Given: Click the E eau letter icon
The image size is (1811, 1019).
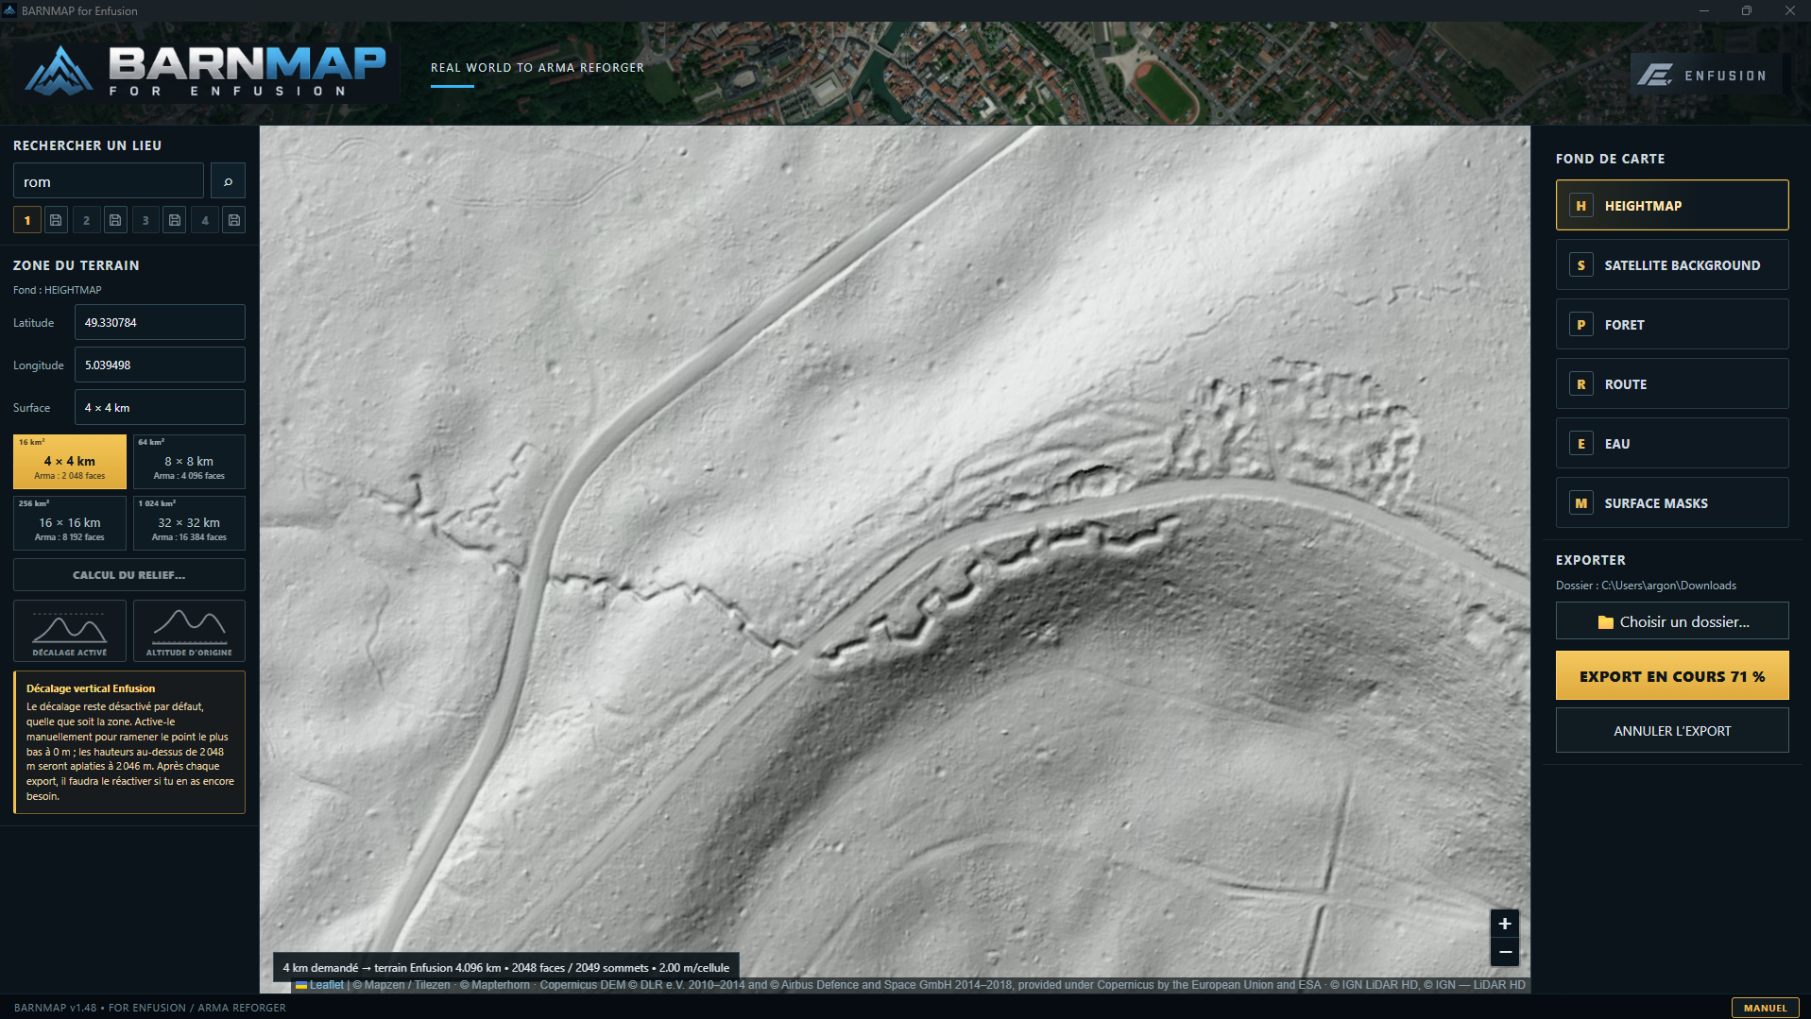Looking at the screenshot, I should 1580,444.
